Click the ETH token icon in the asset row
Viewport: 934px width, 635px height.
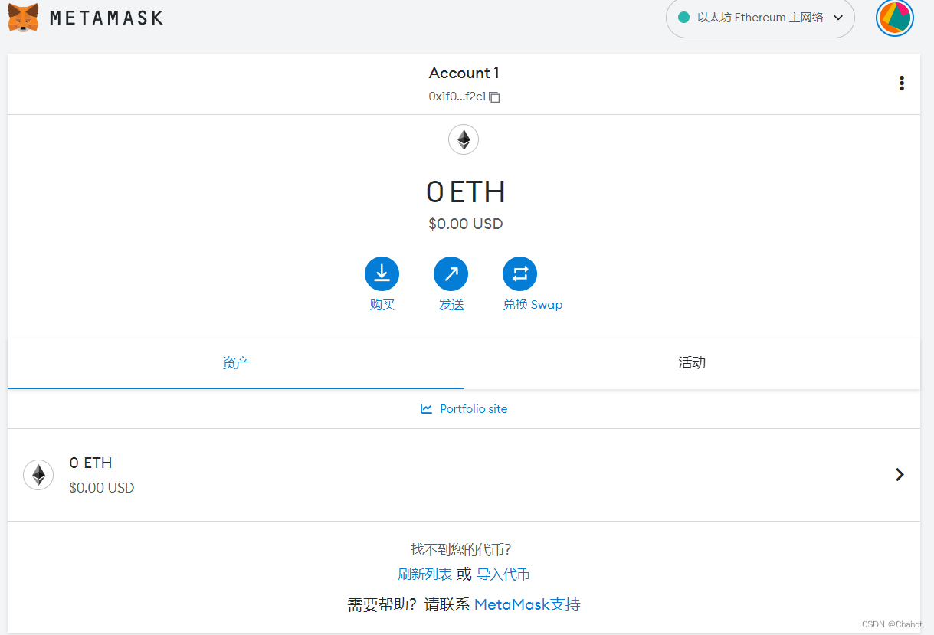tap(38, 475)
